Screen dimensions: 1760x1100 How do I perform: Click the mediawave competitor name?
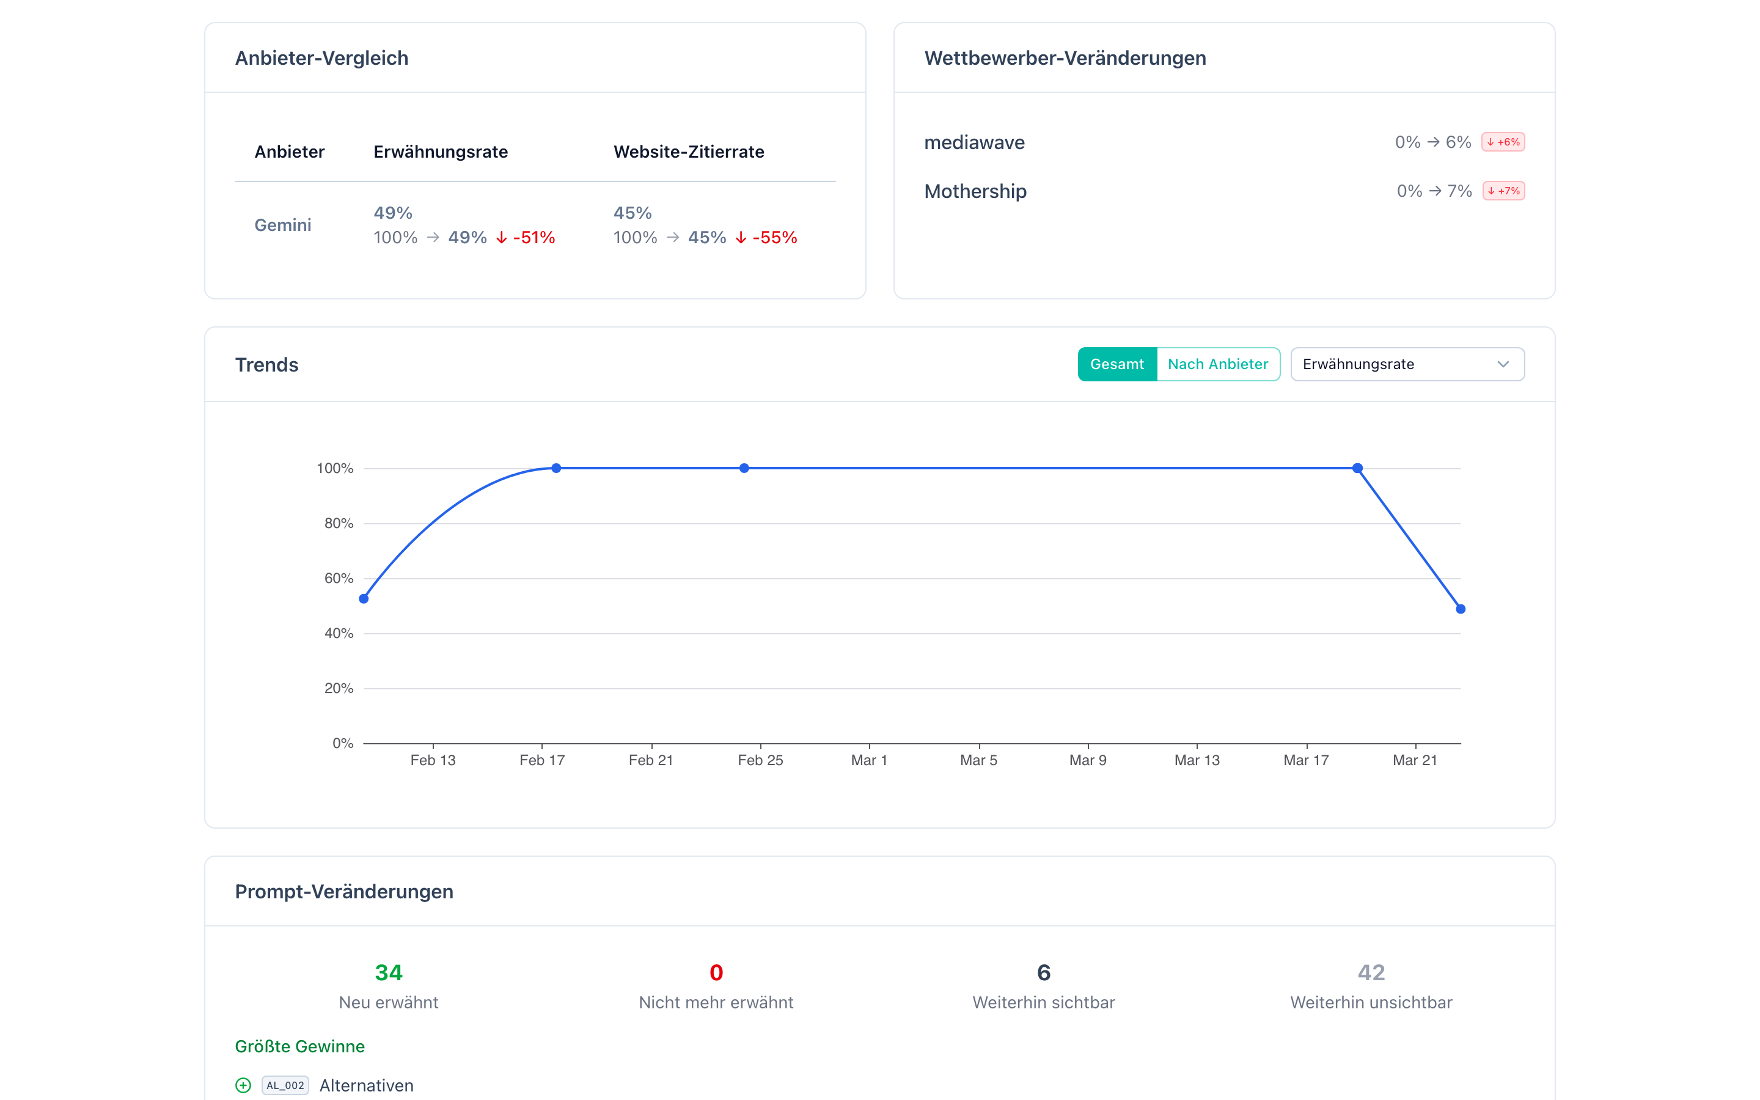tap(974, 142)
